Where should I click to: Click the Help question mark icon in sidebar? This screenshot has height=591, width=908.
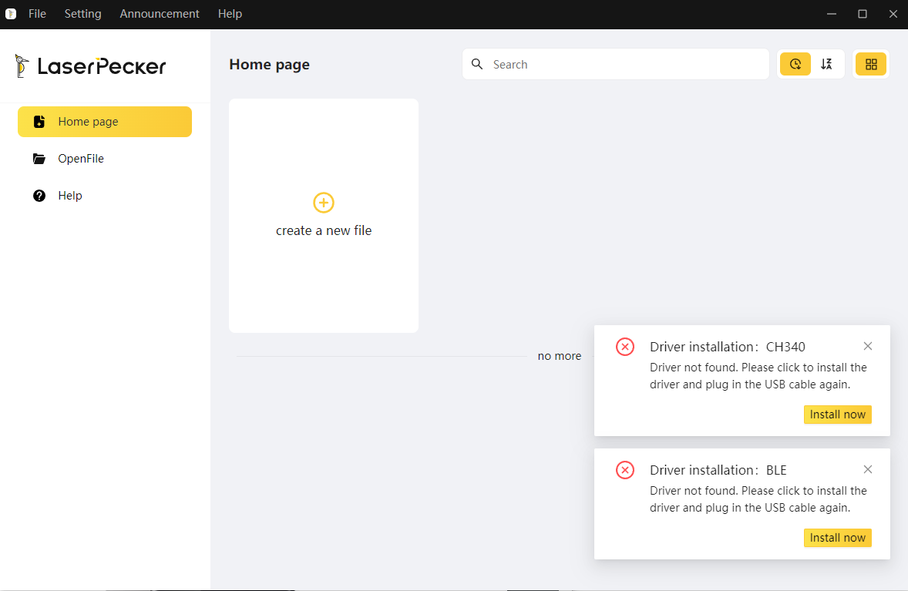pyautogui.click(x=39, y=196)
